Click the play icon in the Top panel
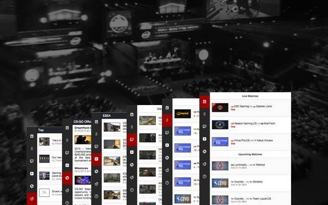 pos(32,174)
